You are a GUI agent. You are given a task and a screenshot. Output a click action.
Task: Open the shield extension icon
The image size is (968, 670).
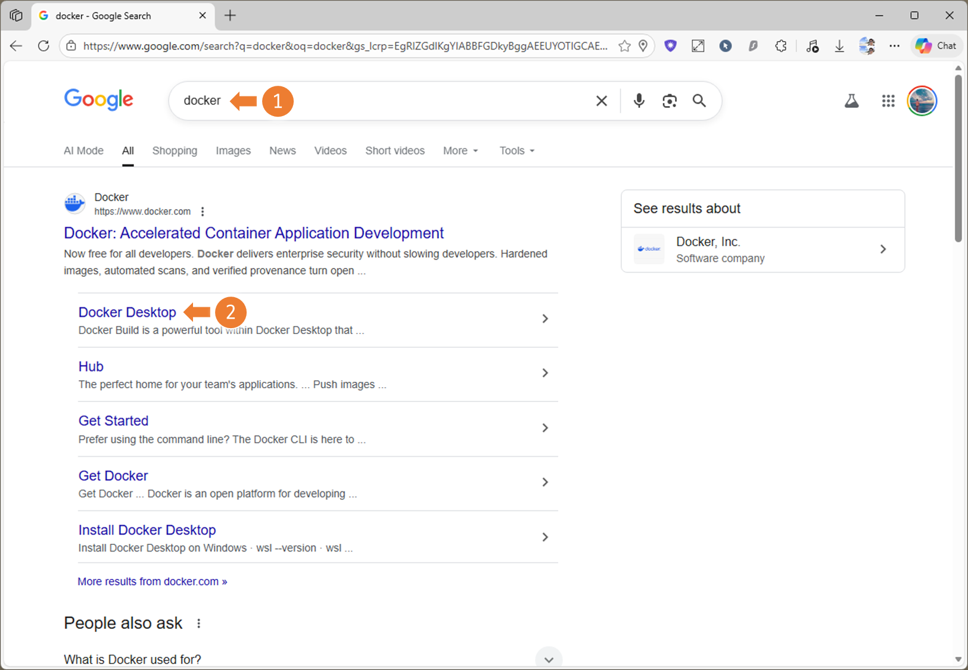[x=671, y=46]
